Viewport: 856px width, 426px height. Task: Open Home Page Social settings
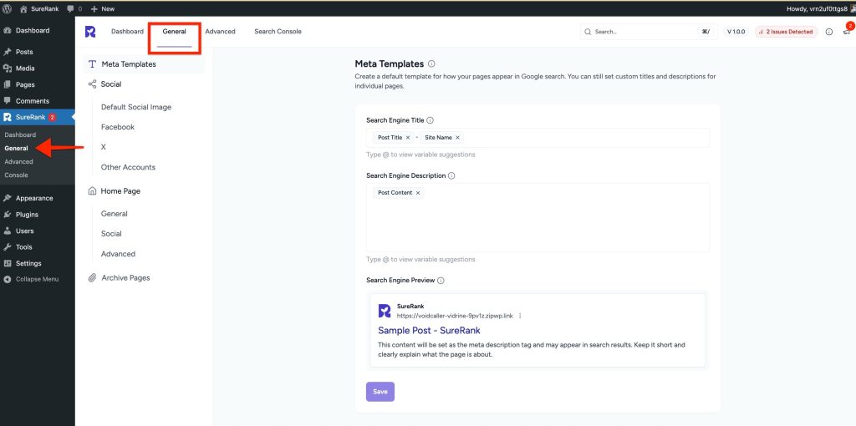click(x=111, y=233)
